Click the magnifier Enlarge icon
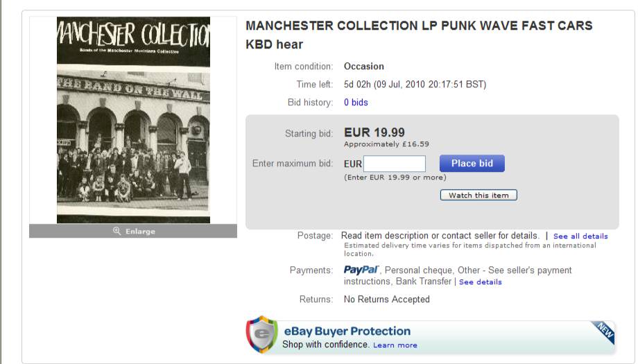Viewport: 638px width, 364px height. (117, 231)
